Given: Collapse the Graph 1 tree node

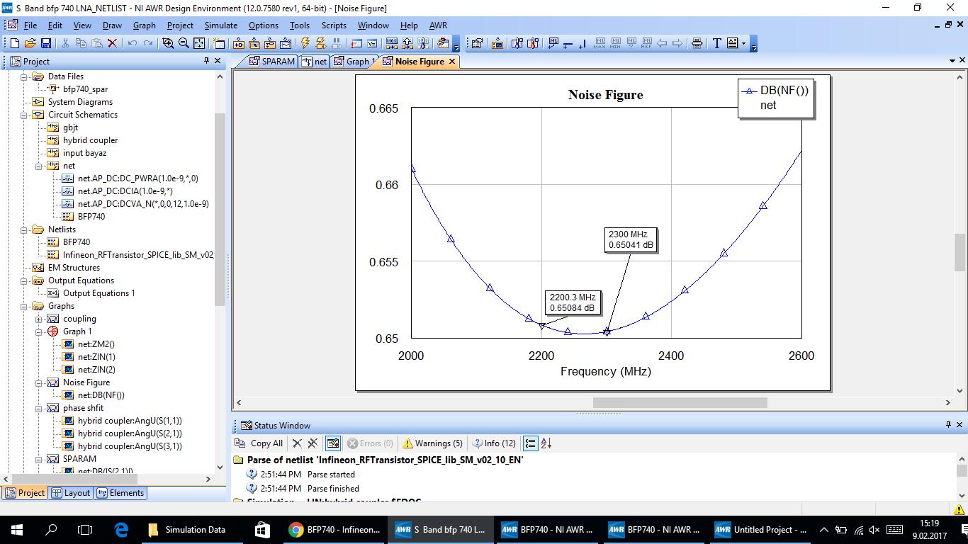Looking at the screenshot, I should pyautogui.click(x=38, y=331).
